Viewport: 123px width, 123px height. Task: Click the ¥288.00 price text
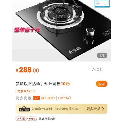[27, 70]
